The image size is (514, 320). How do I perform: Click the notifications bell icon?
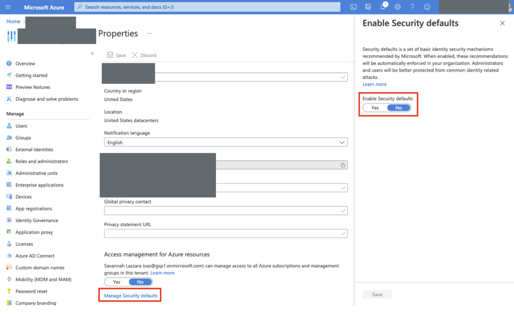[x=383, y=7]
